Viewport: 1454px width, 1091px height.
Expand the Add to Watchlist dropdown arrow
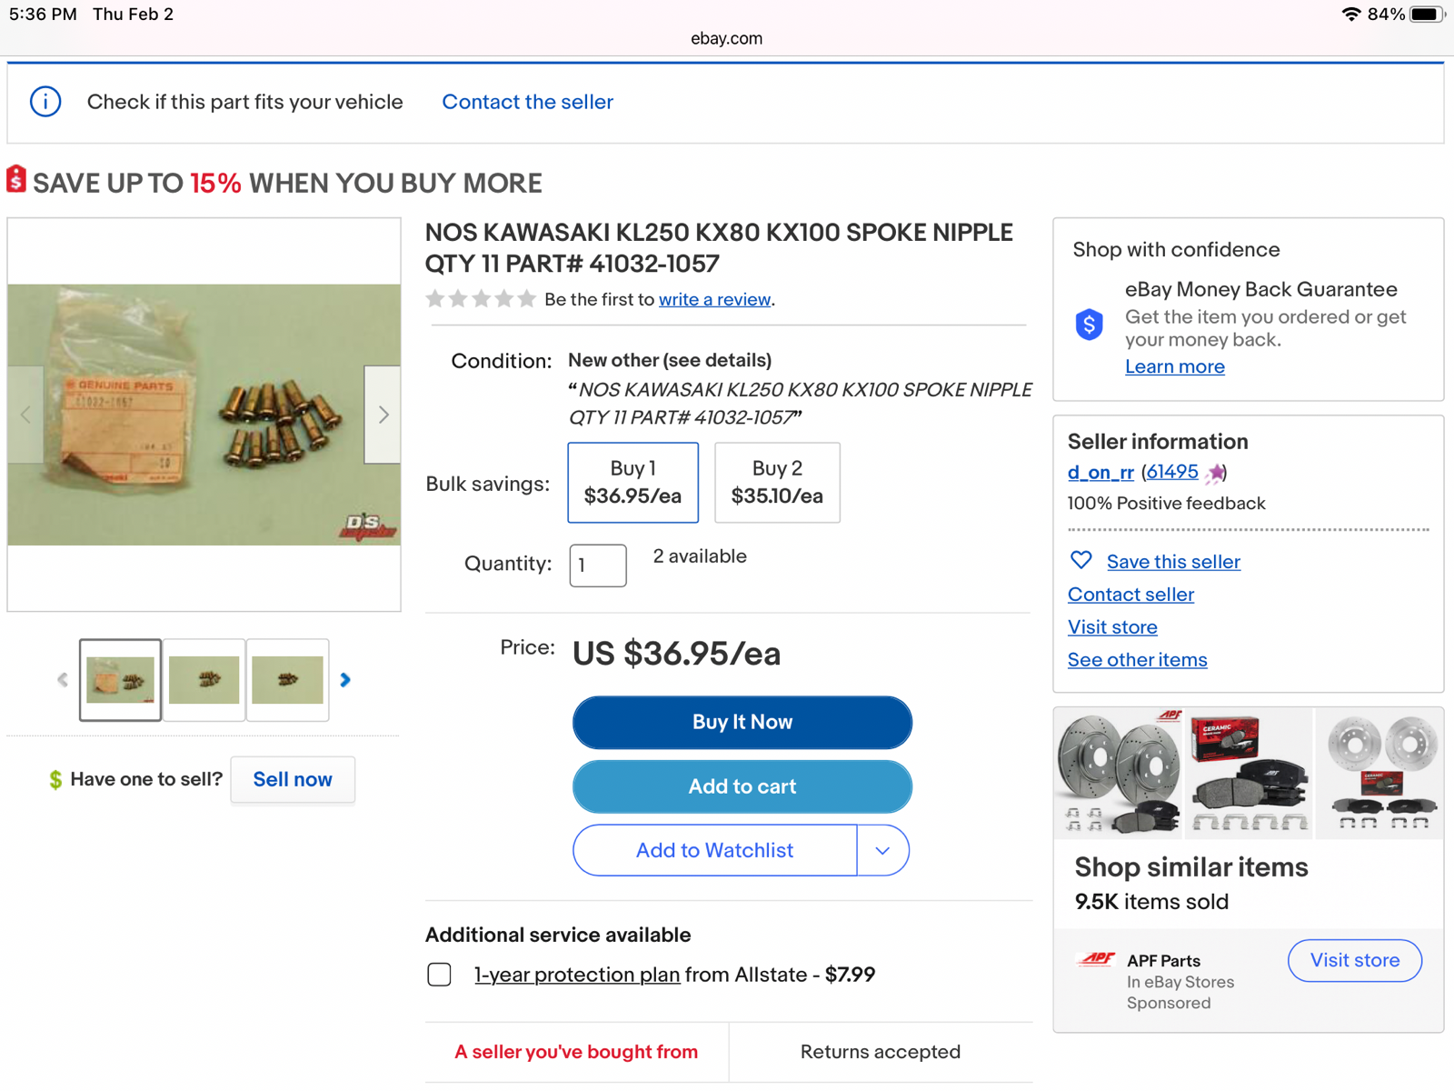[x=882, y=850]
